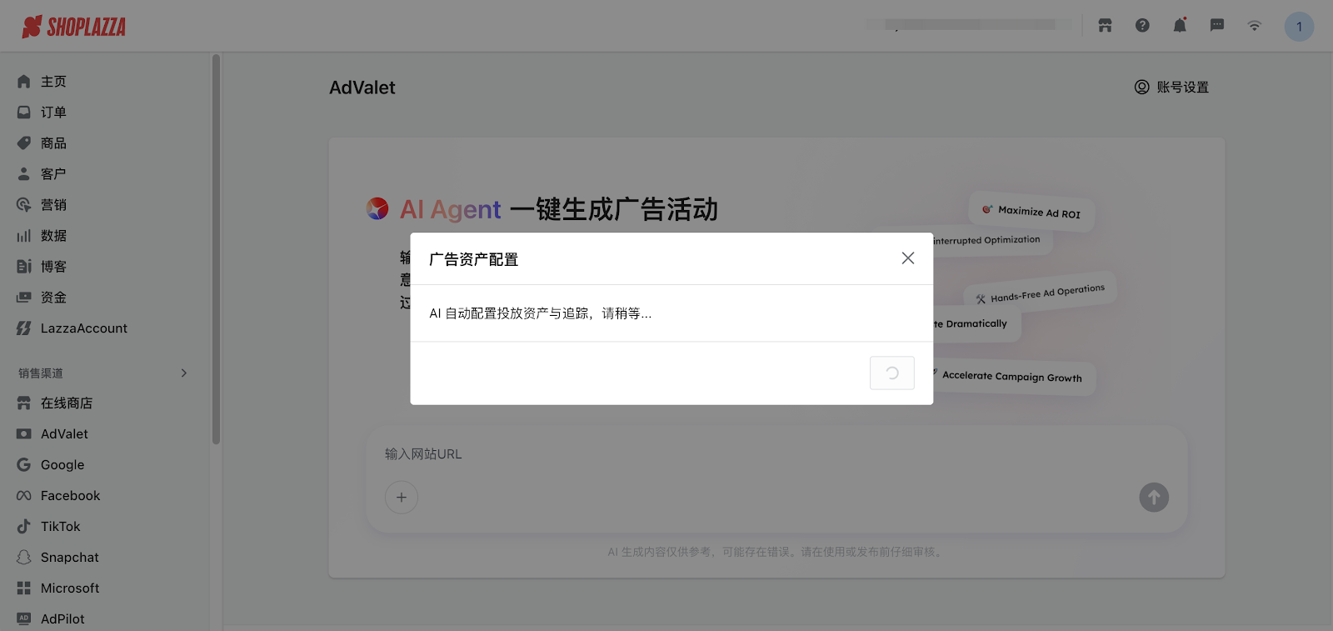Click the loading spinner button in dialog
The width and height of the screenshot is (1333, 631).
coord(891,373)
